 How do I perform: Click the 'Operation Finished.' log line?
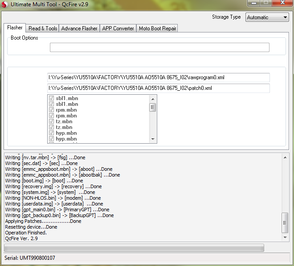tap(26, 233)
